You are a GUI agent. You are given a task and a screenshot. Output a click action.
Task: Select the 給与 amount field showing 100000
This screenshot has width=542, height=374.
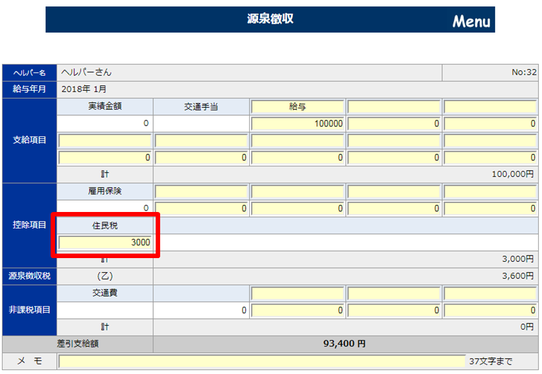coord(297,124)
